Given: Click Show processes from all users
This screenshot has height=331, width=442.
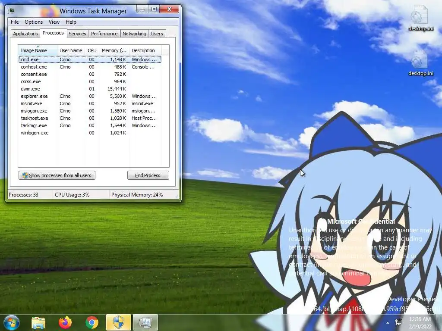Looking at the screenshot, I should coord(57,175).
